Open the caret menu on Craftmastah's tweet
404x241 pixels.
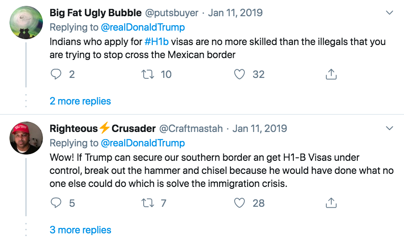[390, 129]
